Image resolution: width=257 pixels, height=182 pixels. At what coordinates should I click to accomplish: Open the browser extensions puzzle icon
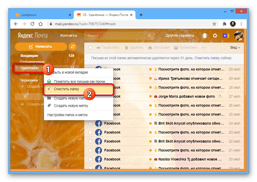click(x=225, y=24)
